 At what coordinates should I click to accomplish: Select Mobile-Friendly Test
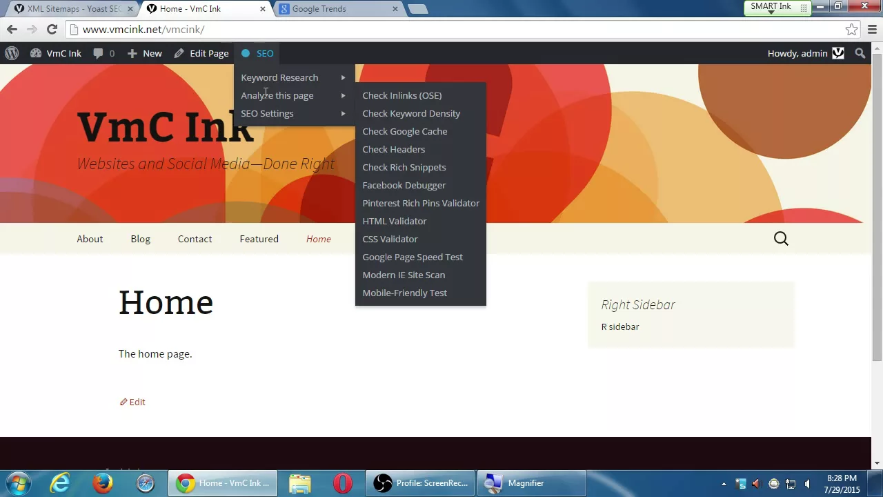405,293
